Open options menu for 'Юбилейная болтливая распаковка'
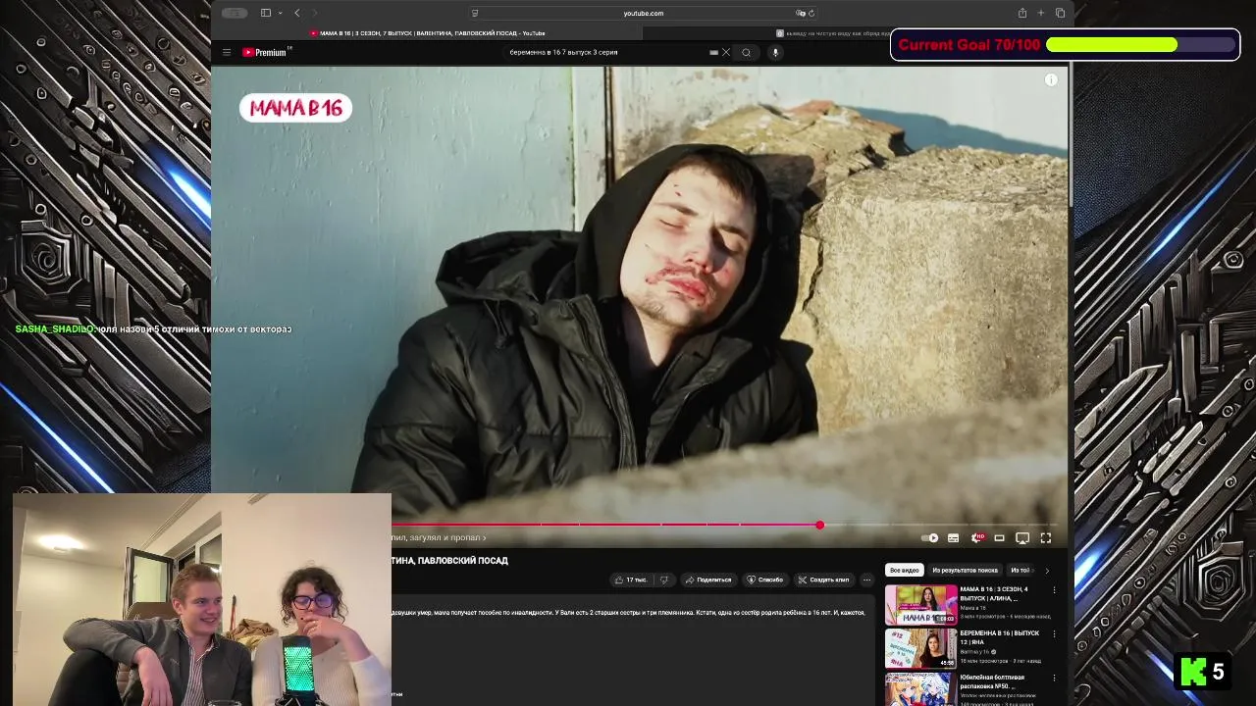The image size is (1256, 706). (x=1055, y=678)
